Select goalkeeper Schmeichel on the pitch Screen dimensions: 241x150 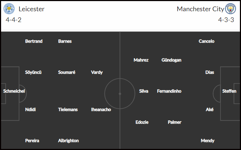14,91
